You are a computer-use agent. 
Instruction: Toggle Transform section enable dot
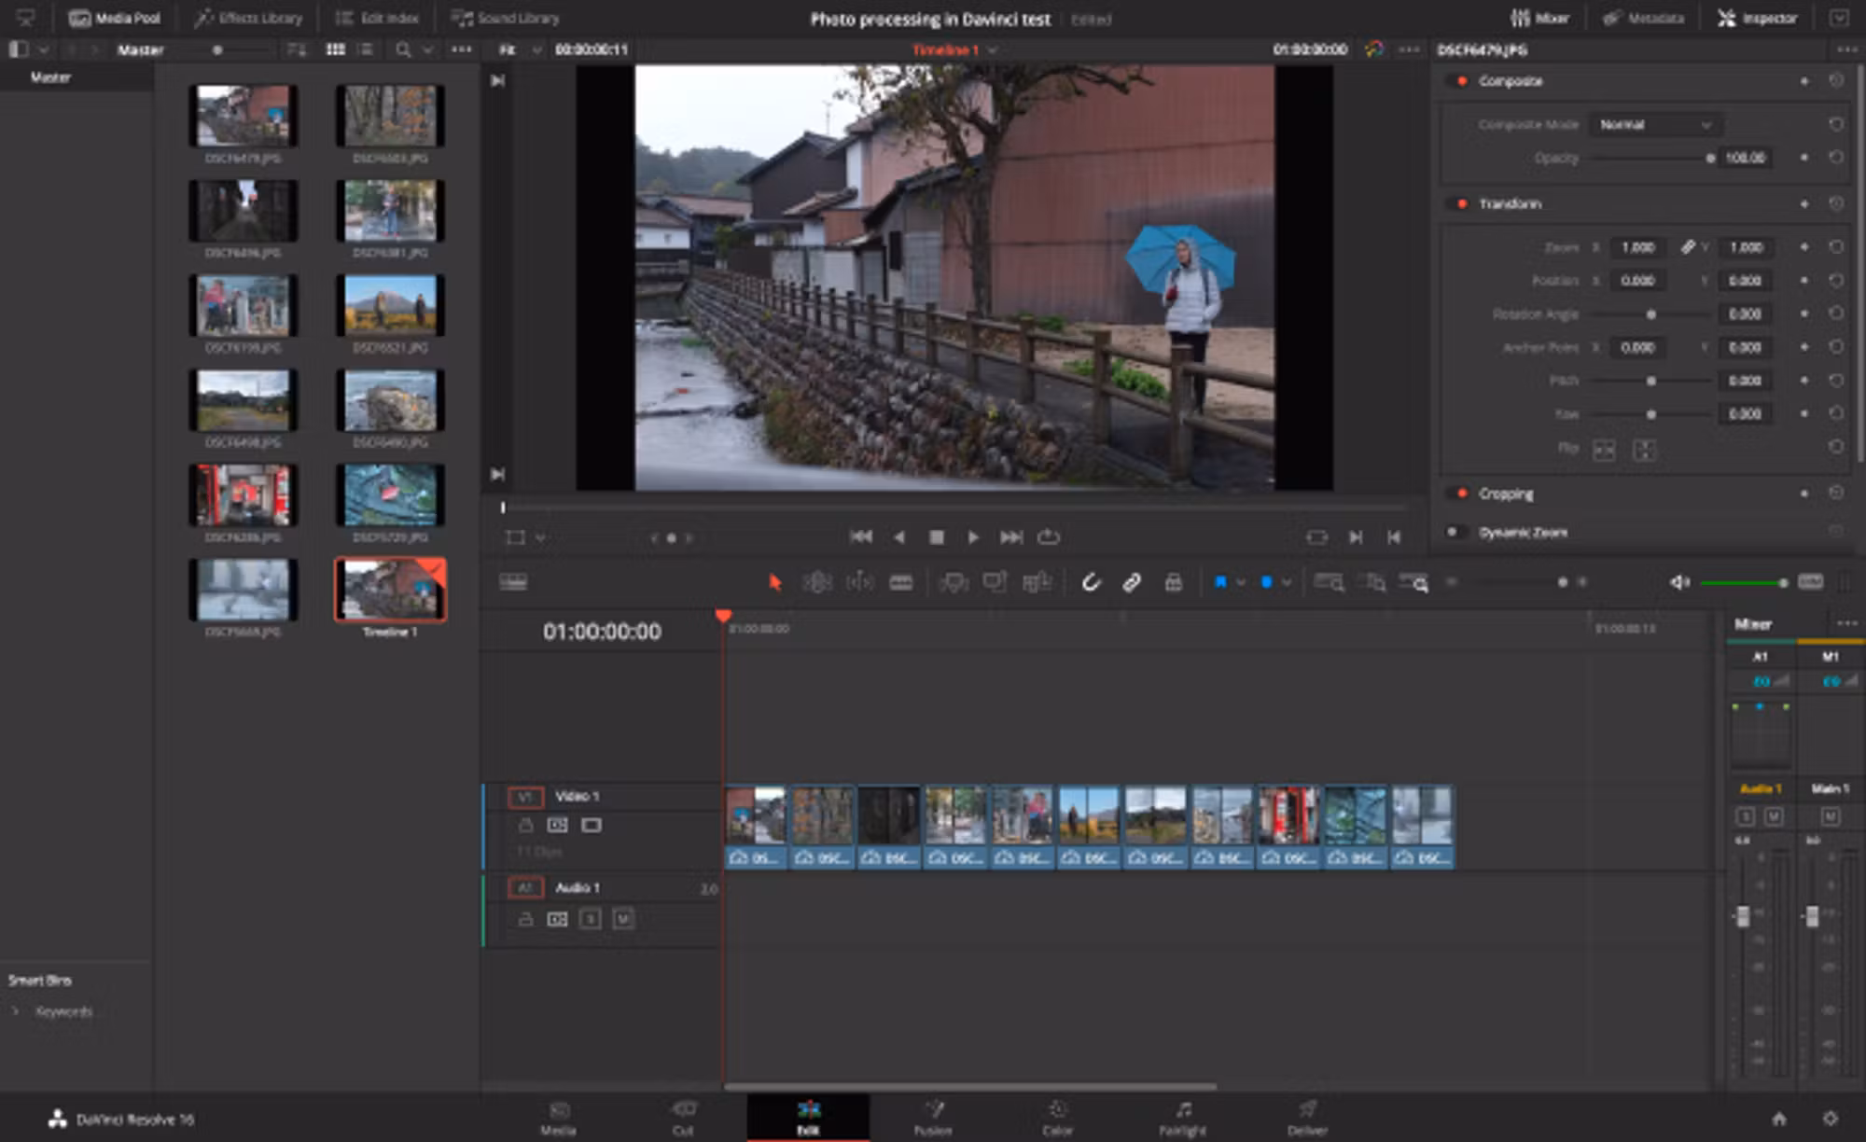1462,203
